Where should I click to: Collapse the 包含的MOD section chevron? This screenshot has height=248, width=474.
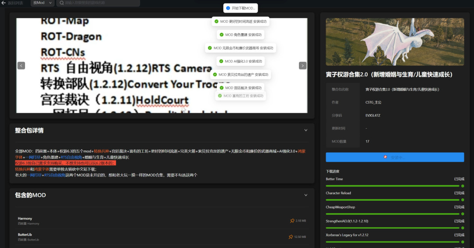pos(306,195)
